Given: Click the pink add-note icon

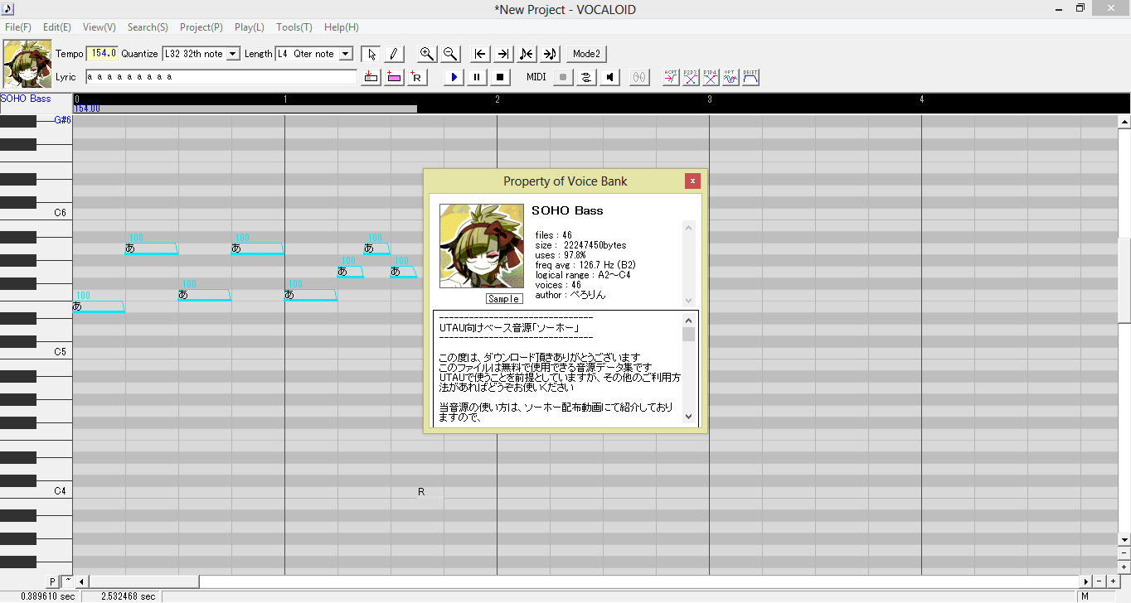Looking at the screenshot, I should [x=394, y=77].
